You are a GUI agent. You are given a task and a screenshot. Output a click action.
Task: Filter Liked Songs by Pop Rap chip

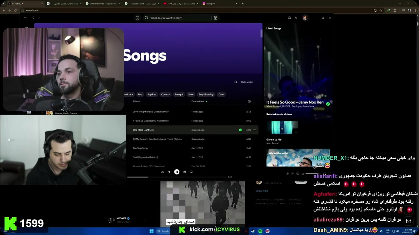click(x=152, y=94)
